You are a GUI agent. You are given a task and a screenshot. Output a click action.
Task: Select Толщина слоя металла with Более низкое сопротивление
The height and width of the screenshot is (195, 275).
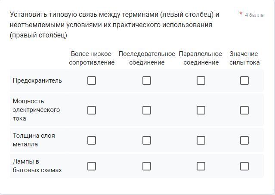tap(92, 140)
